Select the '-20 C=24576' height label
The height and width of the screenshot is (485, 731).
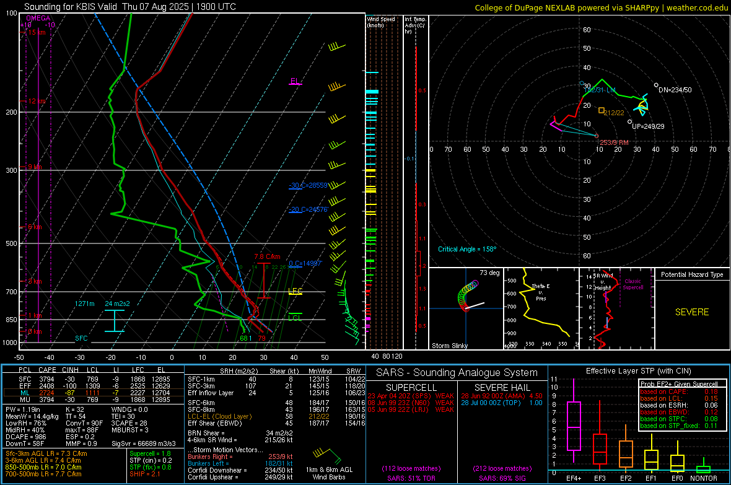point(308,209)
